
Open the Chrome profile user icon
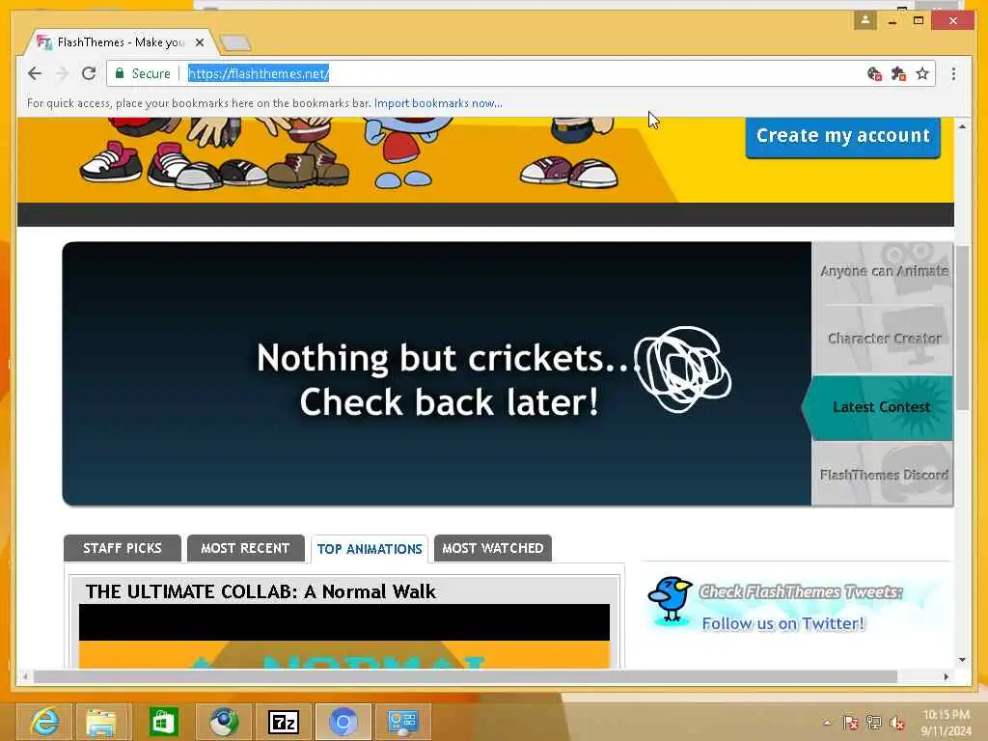click(x=865, y=20)
